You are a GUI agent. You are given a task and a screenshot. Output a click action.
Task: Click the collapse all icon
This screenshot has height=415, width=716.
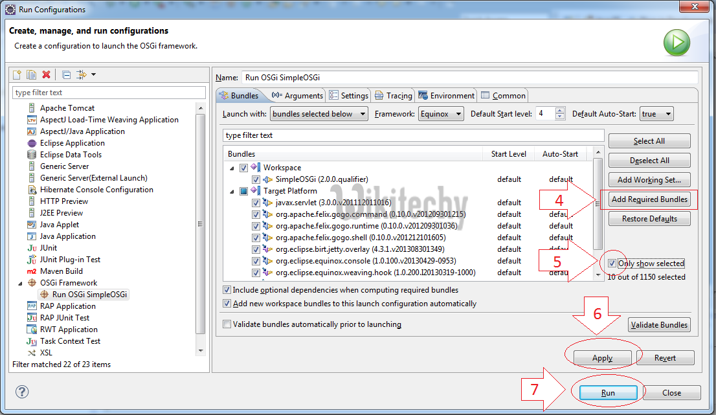[x=67, y=75]
